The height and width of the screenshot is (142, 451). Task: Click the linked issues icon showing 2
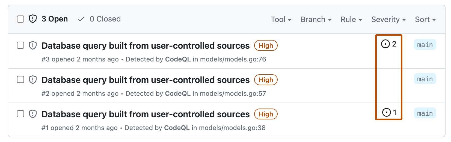(x=385, y=44)
